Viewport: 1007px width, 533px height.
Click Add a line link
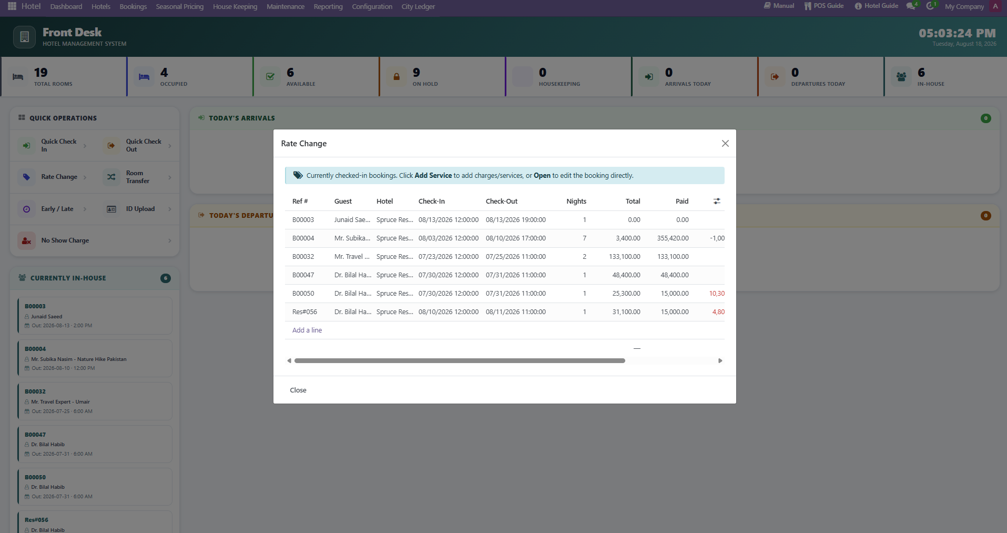307,330
